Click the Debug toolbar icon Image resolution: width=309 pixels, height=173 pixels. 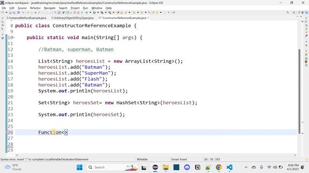click(x=86, y=12)
